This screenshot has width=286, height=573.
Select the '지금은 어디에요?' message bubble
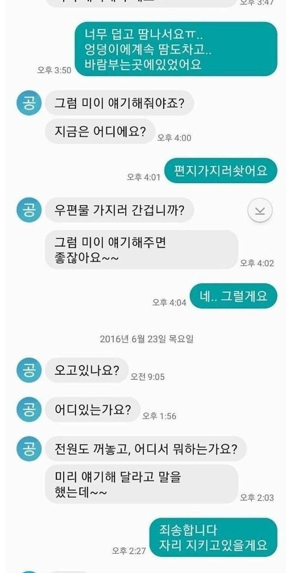(100, 131)
